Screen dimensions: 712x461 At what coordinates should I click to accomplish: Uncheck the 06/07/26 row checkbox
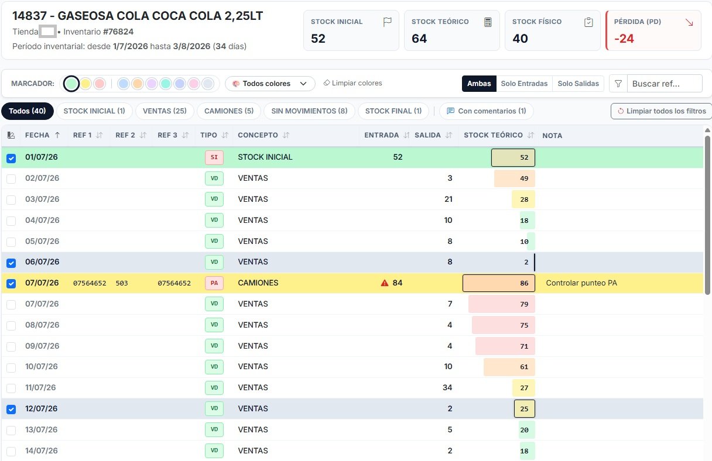click(x=11, y=263)
